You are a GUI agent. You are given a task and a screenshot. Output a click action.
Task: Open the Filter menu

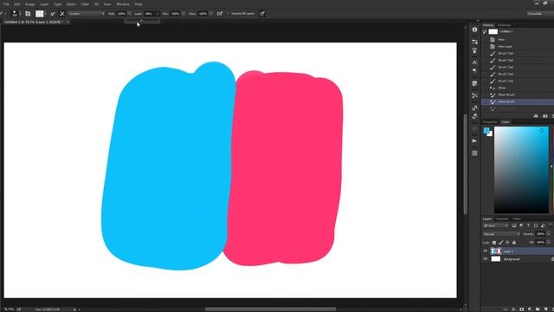coord(85,4)
